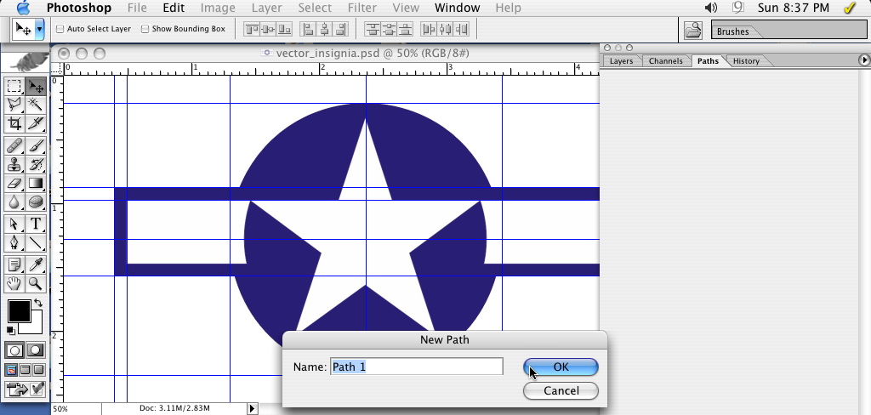Distribute horizontal centers in options bar
871x415 pixels.
445,29
